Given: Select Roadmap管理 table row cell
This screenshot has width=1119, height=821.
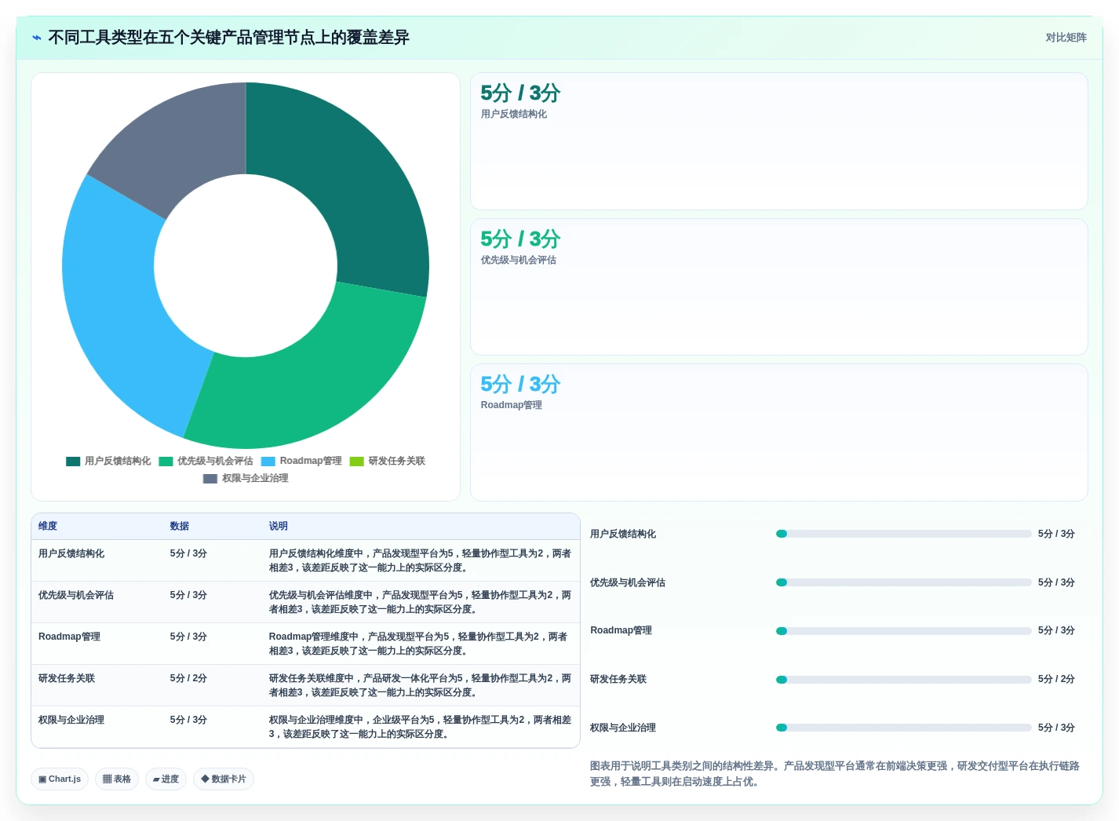Looking at the screenshot, I should (69, 637).
